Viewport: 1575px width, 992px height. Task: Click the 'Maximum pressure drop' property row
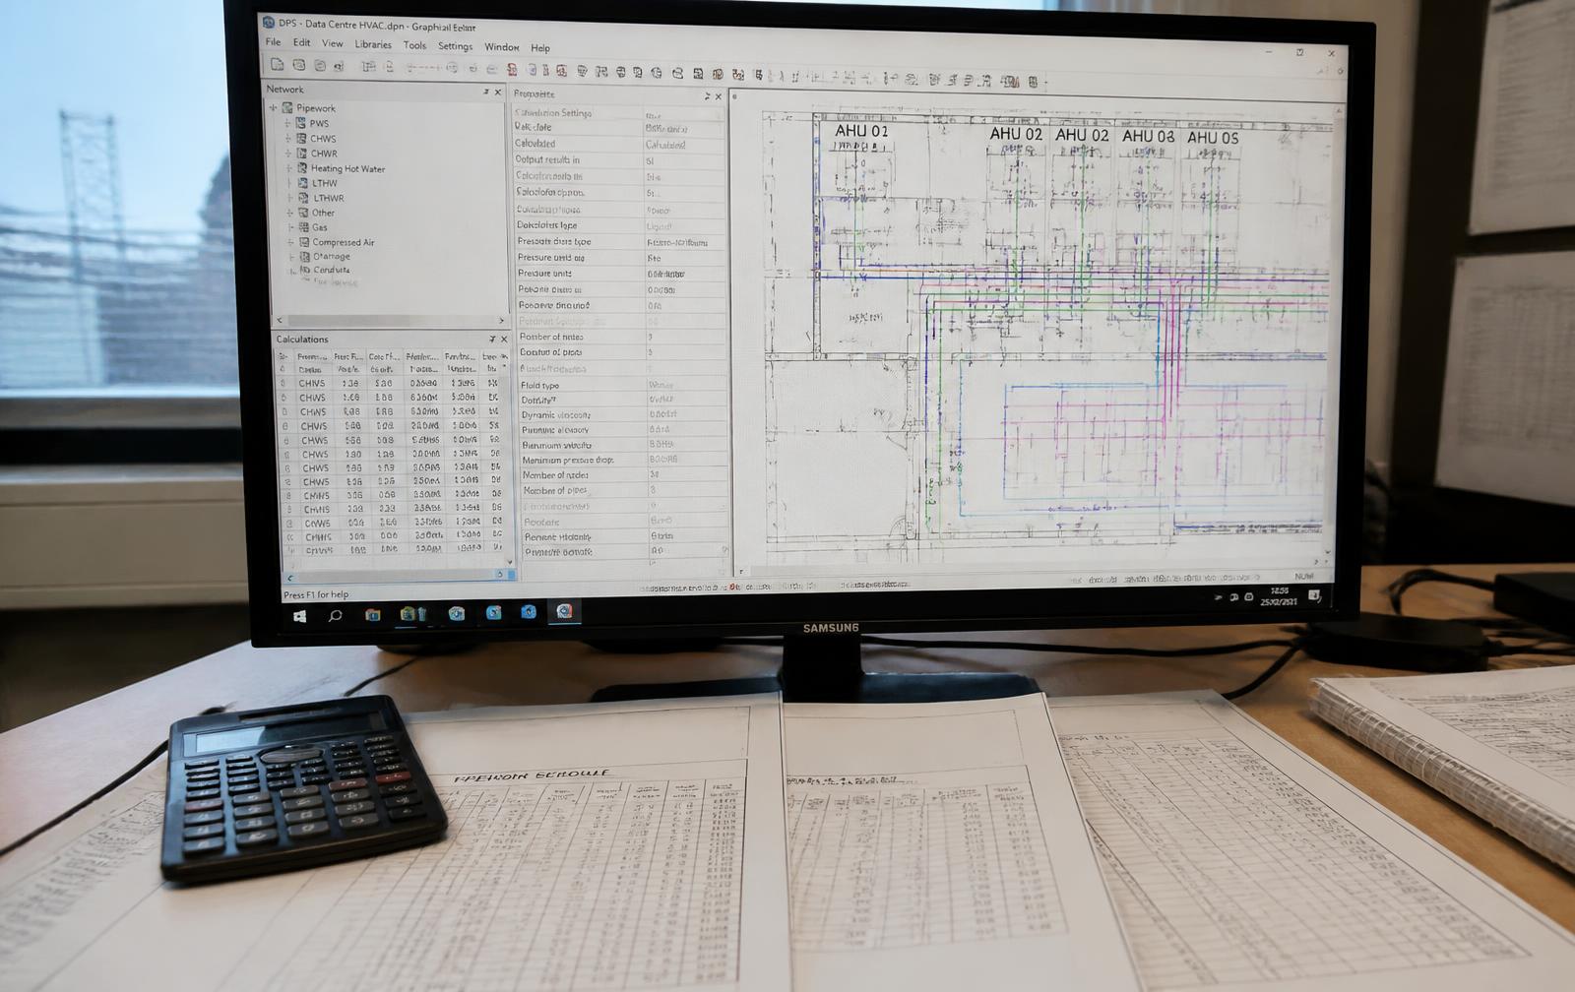(x=625, y=460)
